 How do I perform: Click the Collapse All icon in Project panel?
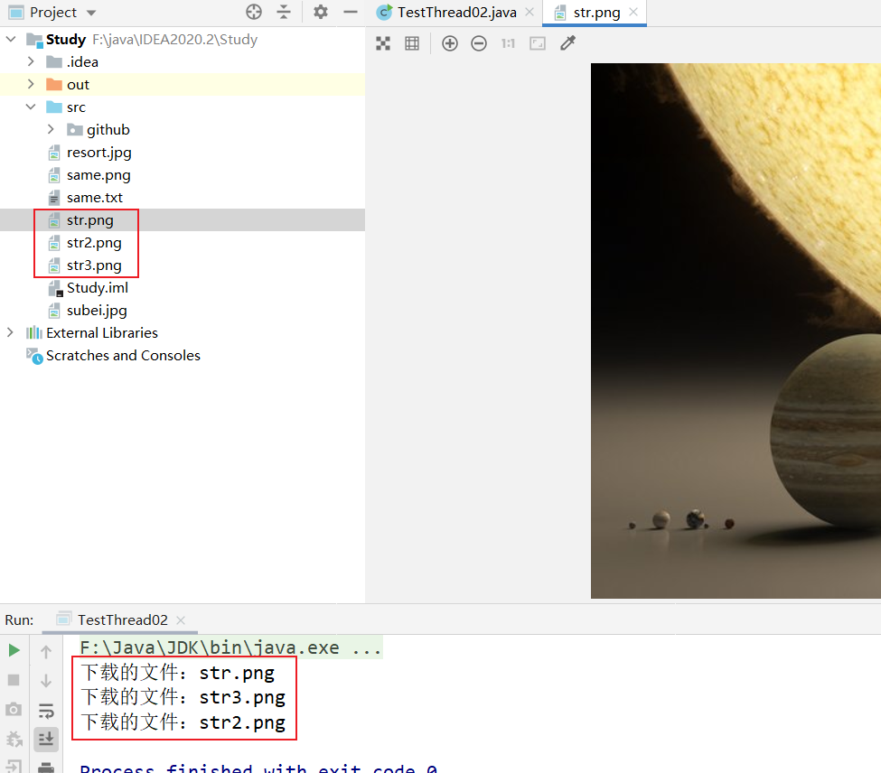[284, 12]
